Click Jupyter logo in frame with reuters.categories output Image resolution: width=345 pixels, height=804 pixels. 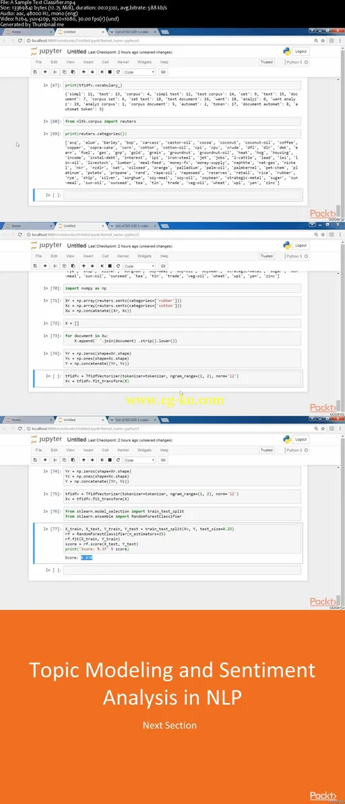point(46,52)
